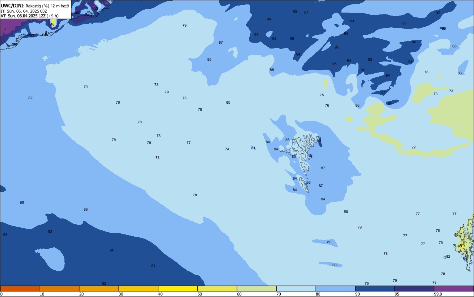Select the 'IT: Sun. 06. 04. 2025 03Z' line
Screen dimensions: 474x297
coord(24,11)
